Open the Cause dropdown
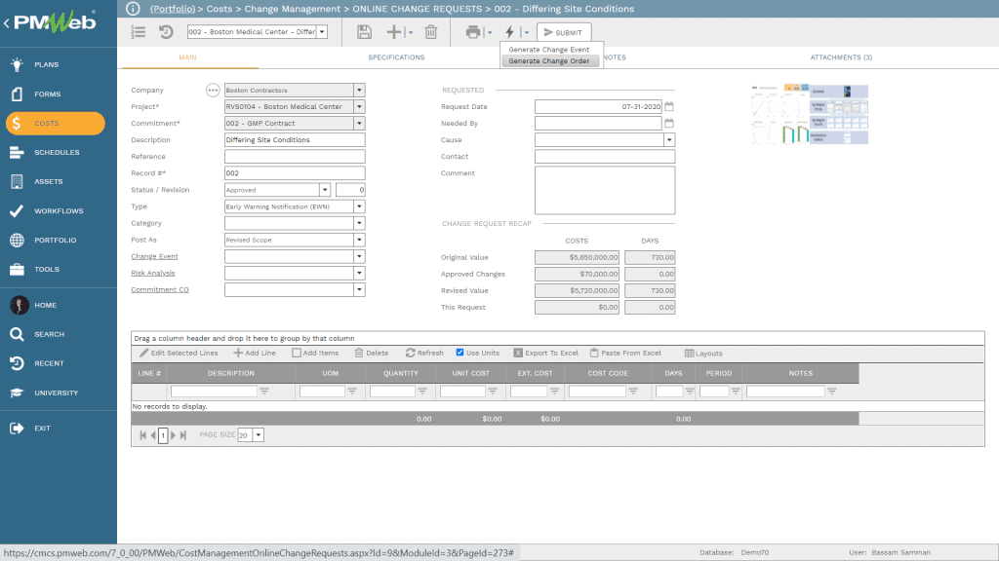Viewport: 999px width, 561px height. click(x=669, y=140)
